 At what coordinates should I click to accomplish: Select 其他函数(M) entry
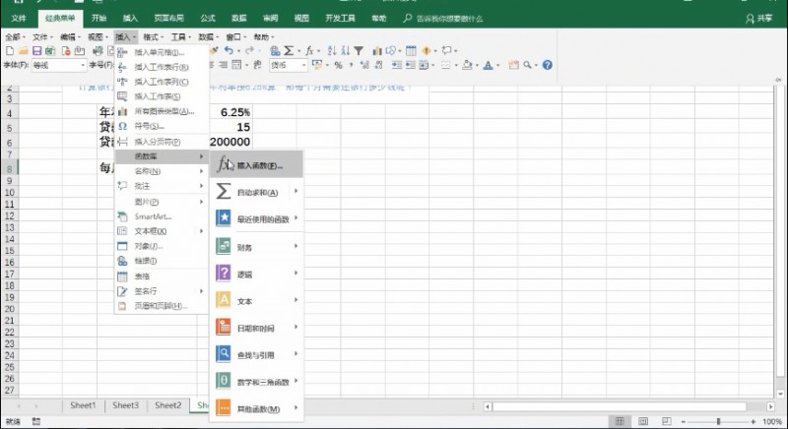point(256,408)
